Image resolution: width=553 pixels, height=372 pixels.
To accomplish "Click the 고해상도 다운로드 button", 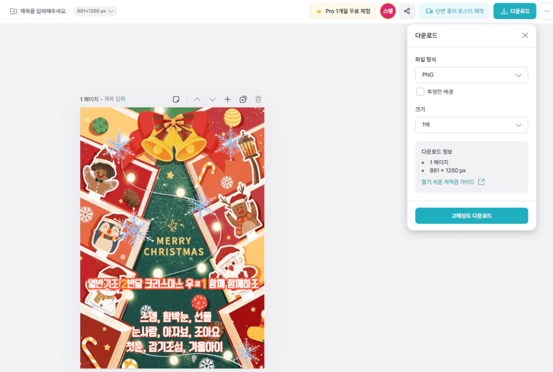I will [x=472, y=215].
